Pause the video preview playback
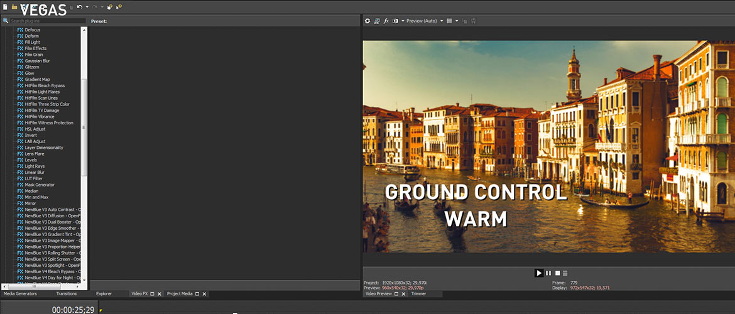The image size is (735, 314). 548,273
